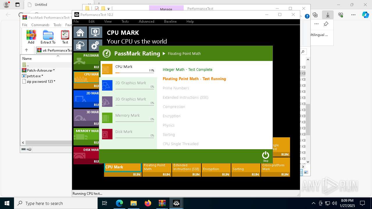The width and height of the screenshot is (372, 209).
Task: Select the MEMORY MARK sidebar tile
Action: click(x=86, y=137)
